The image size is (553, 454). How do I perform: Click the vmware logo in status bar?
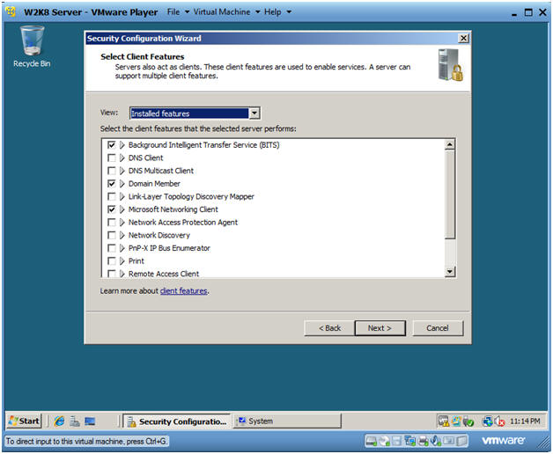point(504,440)
